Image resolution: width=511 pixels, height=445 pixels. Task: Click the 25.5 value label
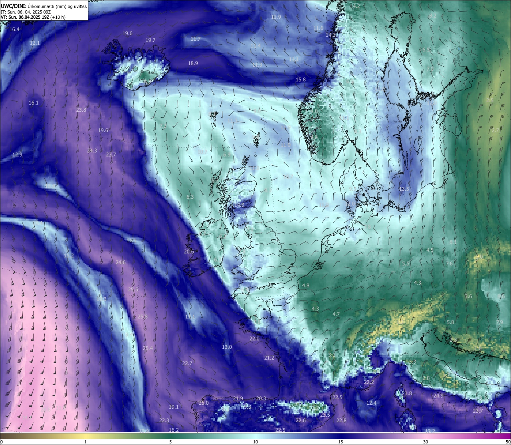pyautogui.click(x=133, y=290)
